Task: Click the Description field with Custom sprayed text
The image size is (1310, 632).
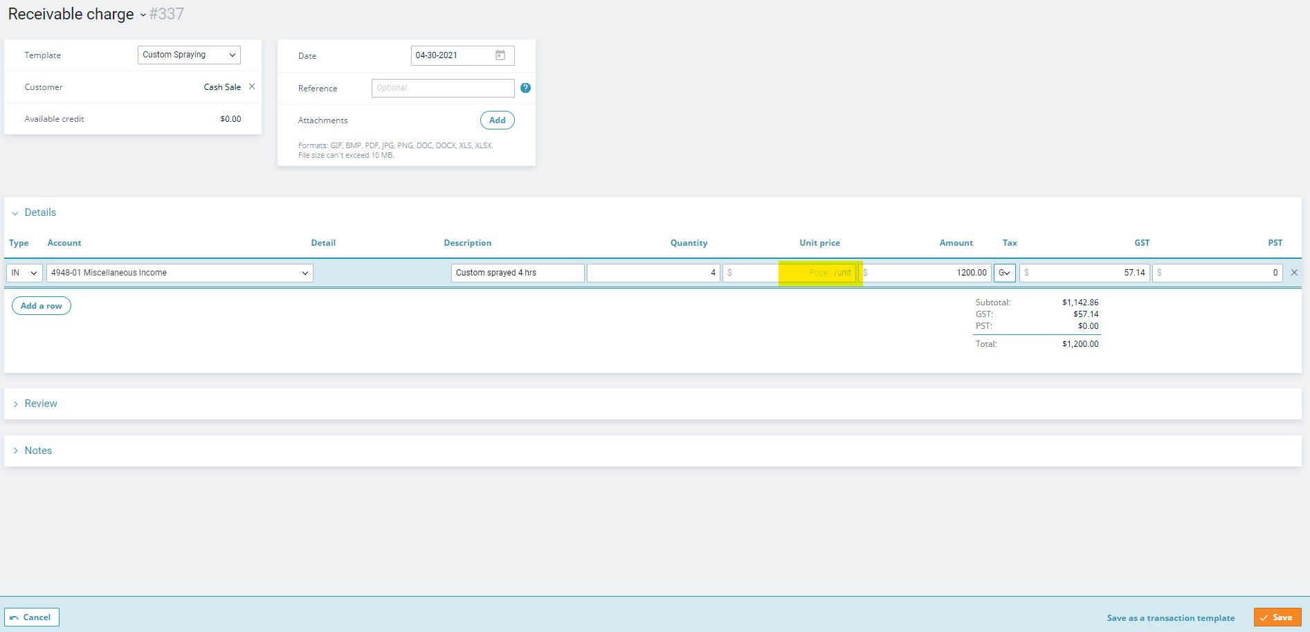Action: pyautogui.click(x=517, y=273)
